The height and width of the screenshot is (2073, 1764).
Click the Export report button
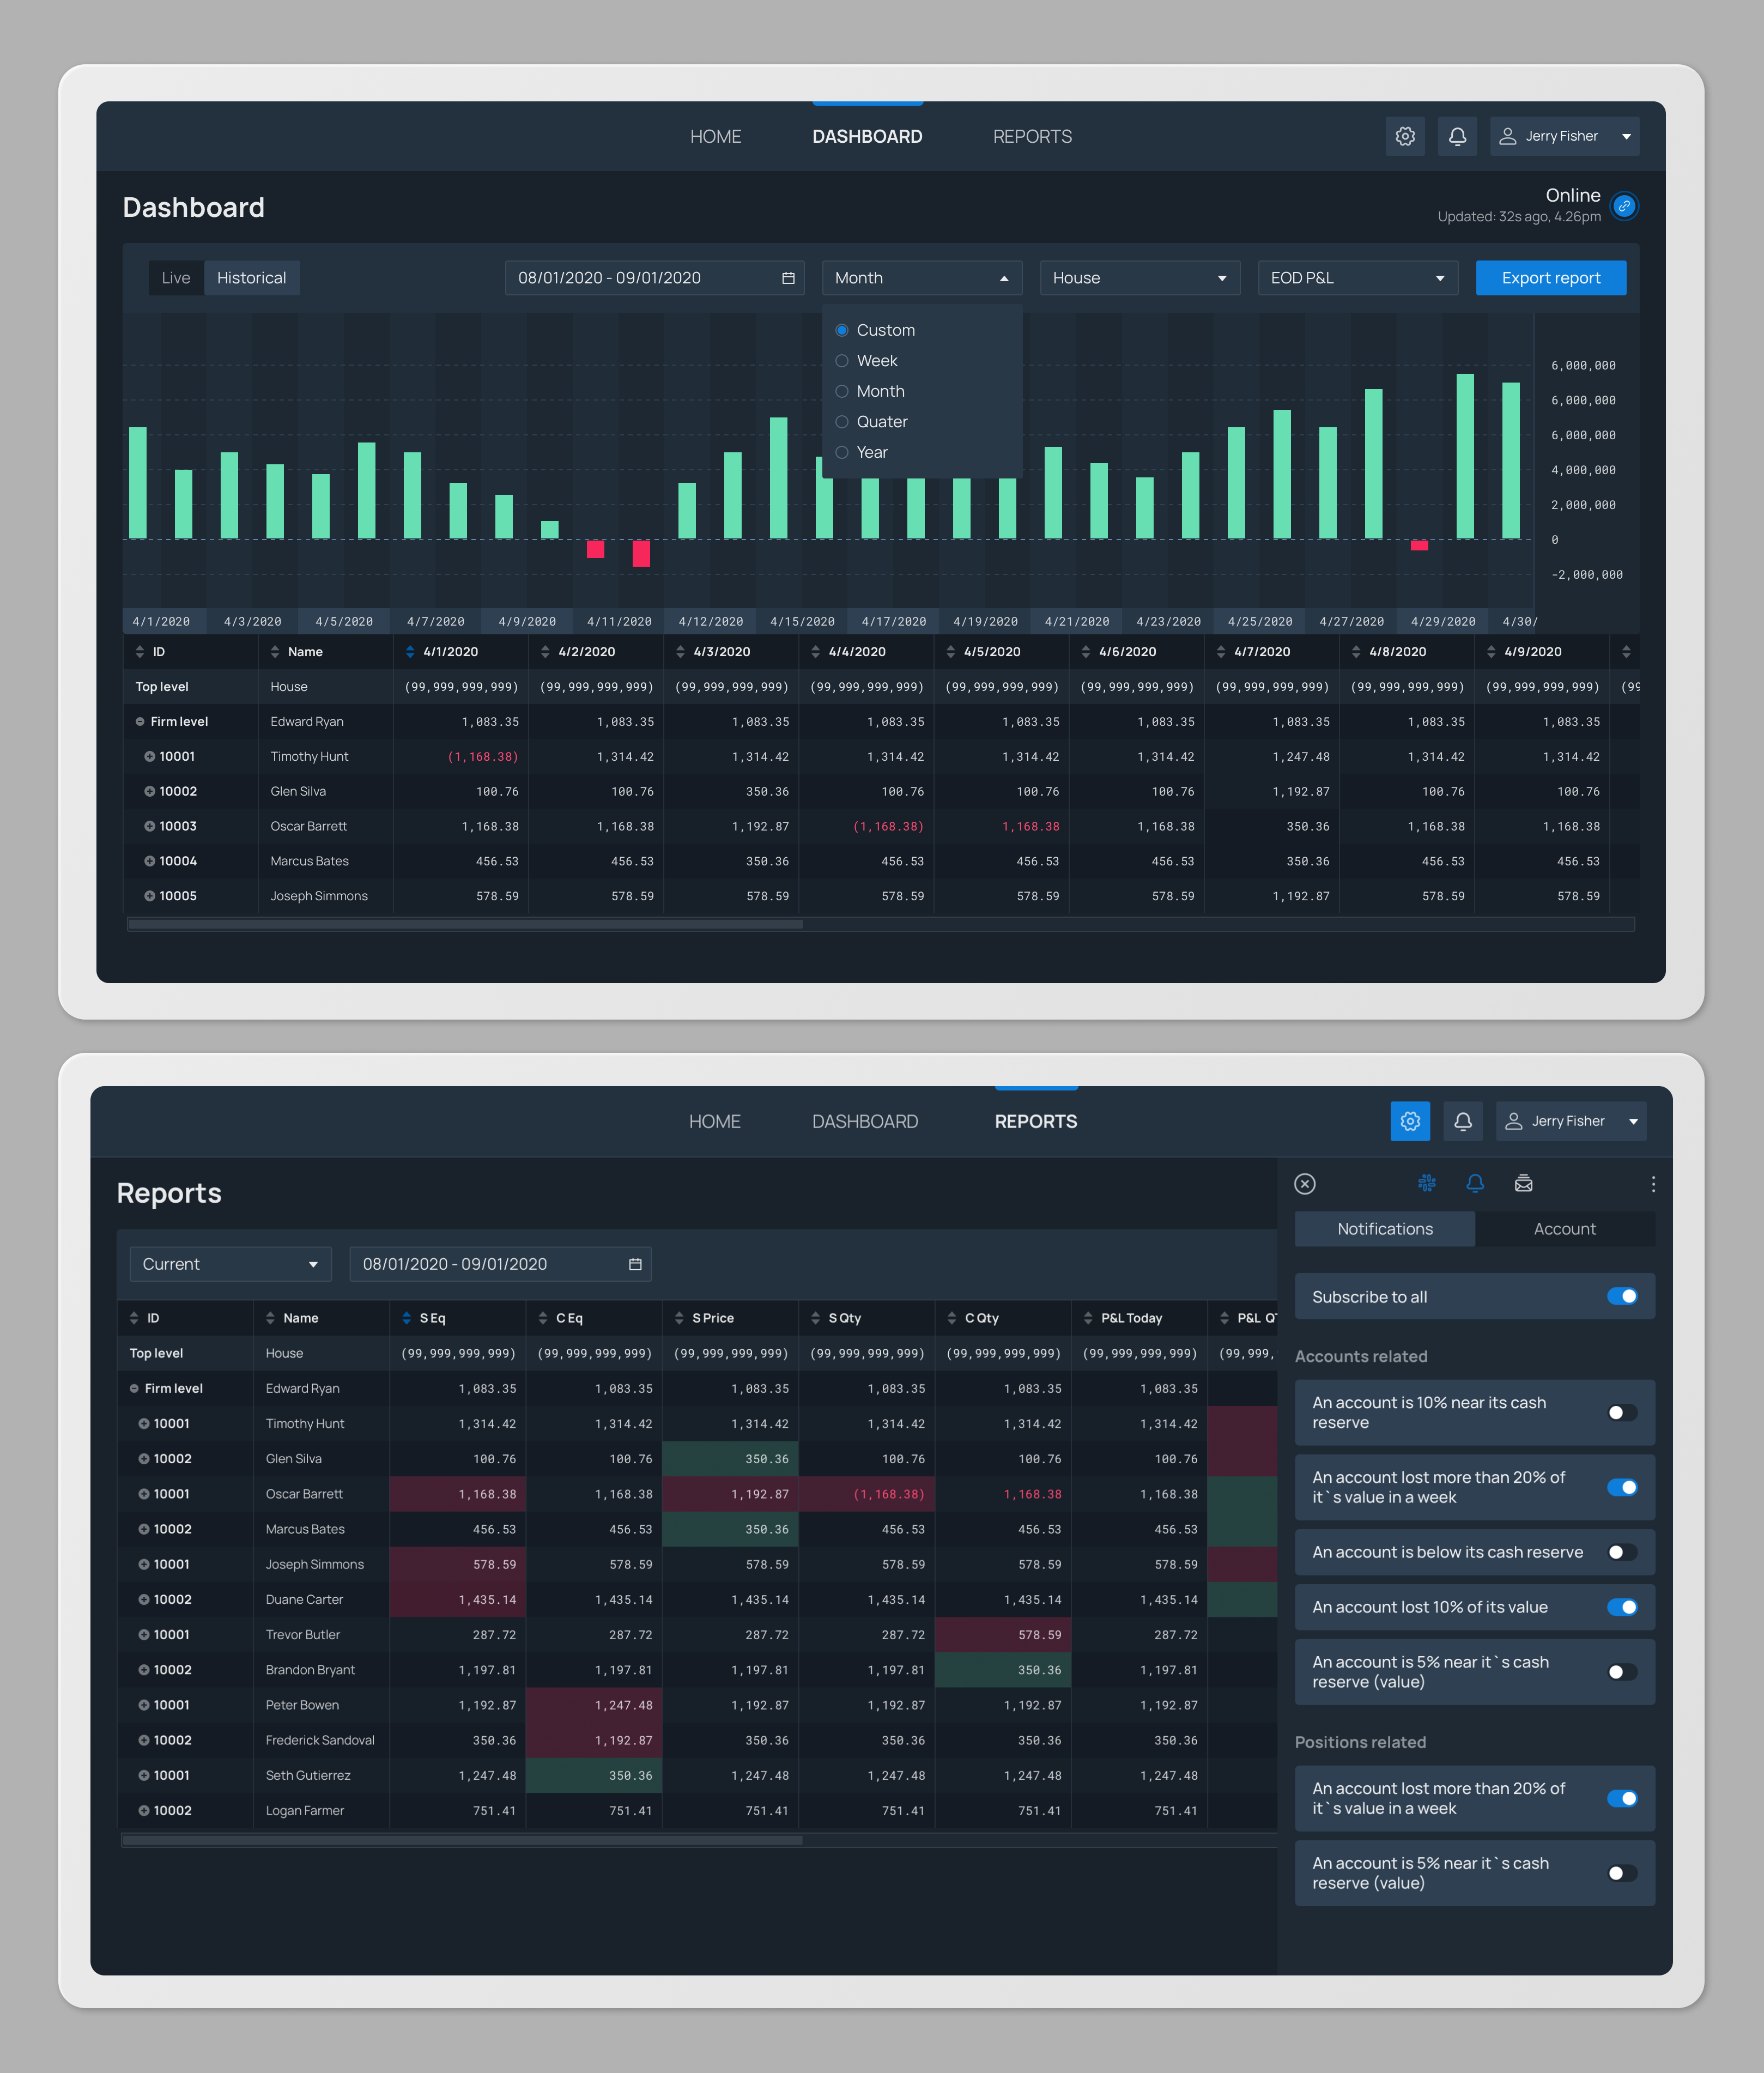click(1550, 278)
